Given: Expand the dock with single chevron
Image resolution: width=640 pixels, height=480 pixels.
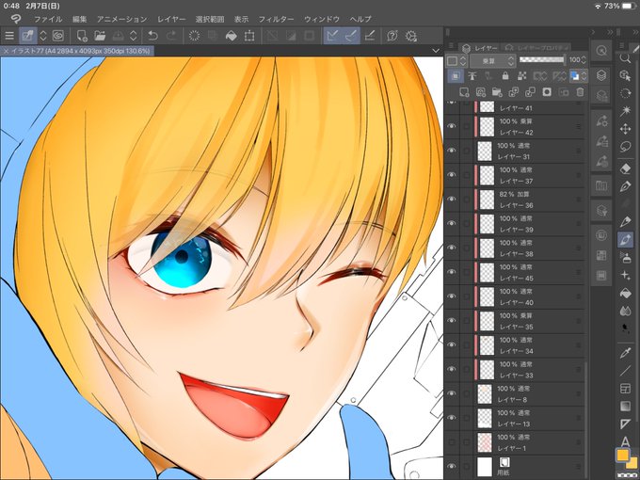Looking at the screenshot, I should click(x=593, y=32).
